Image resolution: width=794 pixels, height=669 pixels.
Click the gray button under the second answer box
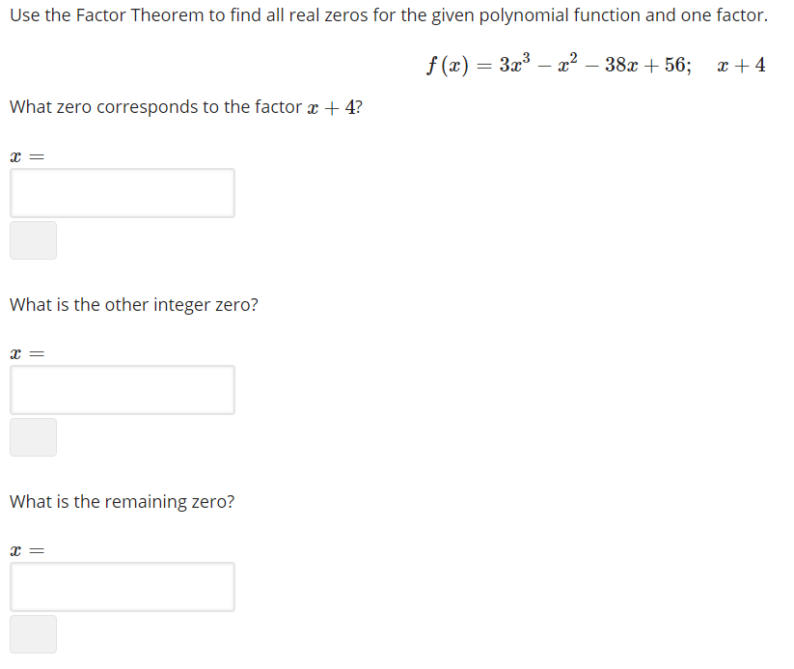point(33,436)
